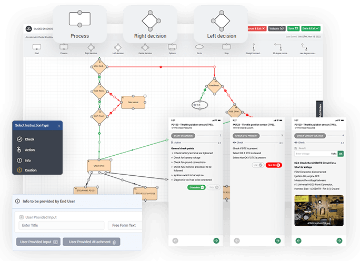Click the Done & Exit button
The width and height of the screenshot is (360, 261).
point(311,28)
